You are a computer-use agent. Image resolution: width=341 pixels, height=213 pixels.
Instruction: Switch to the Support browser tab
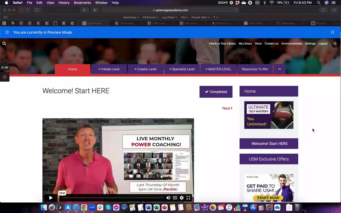tap(319, 23)
